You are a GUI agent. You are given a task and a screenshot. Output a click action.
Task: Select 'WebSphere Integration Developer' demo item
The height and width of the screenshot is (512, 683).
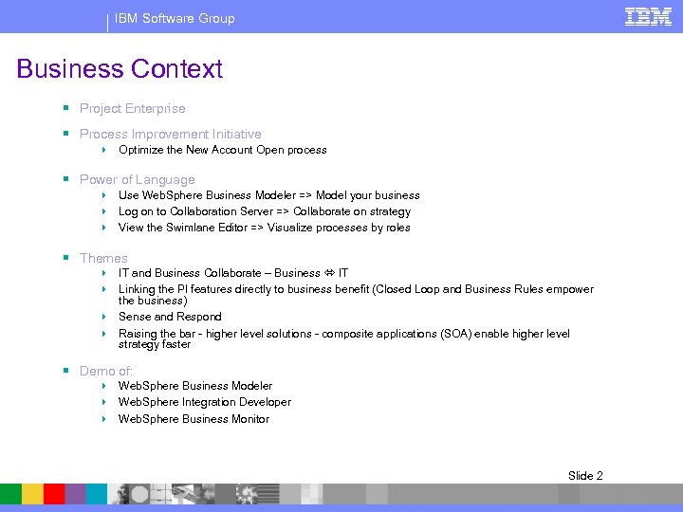pos(205,402)
